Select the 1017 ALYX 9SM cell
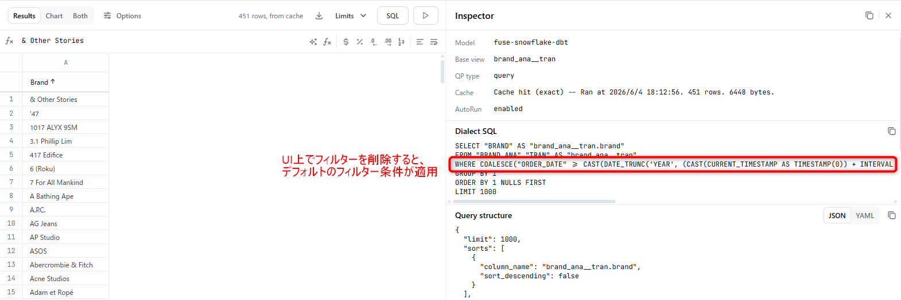This screenshot has width=901, height=300. [x=65, y=127]
